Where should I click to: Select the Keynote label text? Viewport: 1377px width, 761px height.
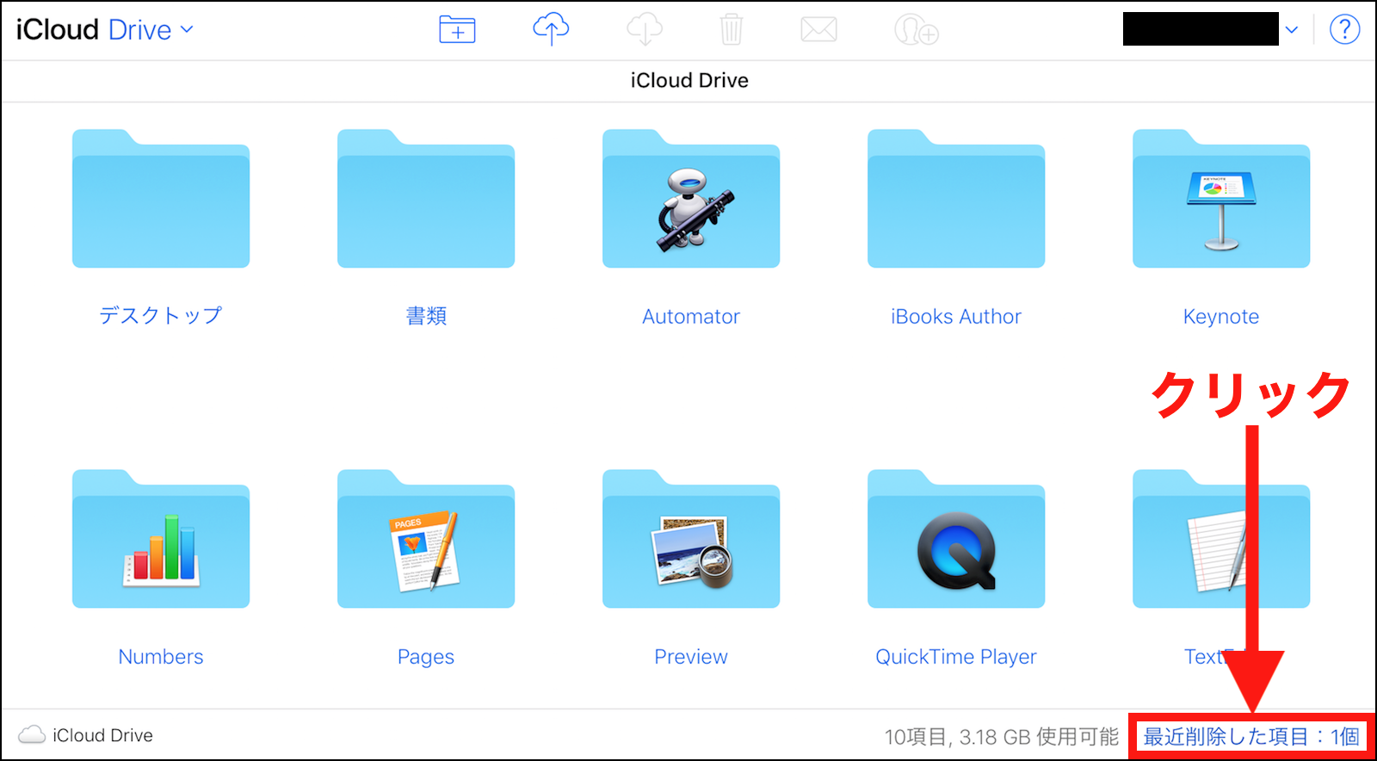click(x=1221, y=317)
